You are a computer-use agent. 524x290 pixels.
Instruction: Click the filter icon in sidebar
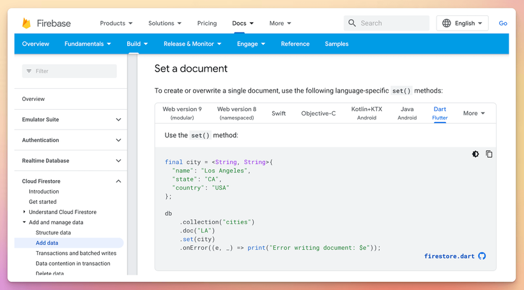point(29,71)
